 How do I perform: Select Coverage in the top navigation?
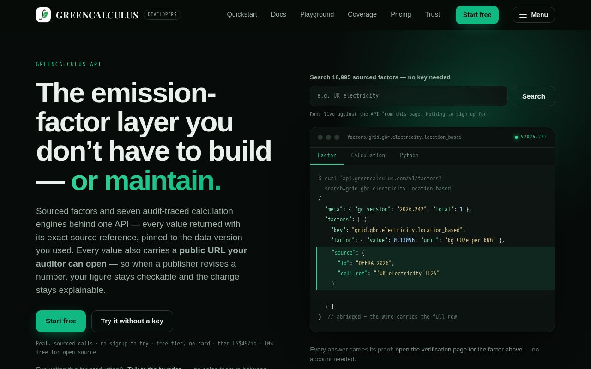pos(362,14)
